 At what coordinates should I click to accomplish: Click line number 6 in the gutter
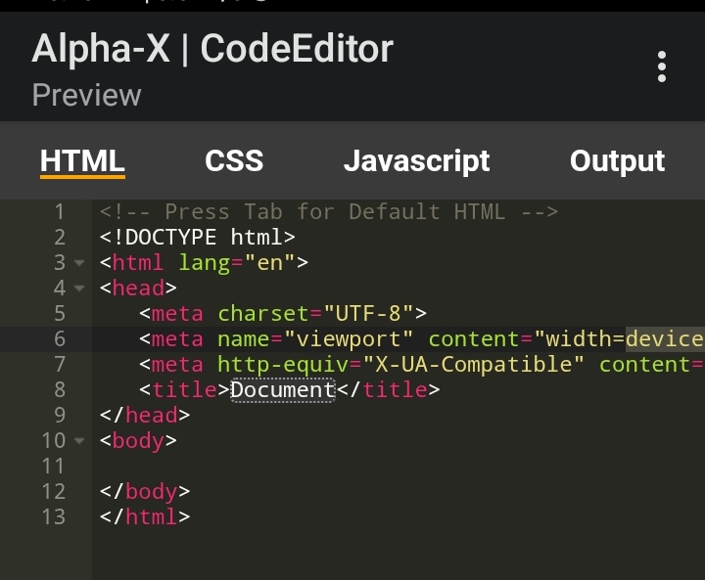pos(59,339)
